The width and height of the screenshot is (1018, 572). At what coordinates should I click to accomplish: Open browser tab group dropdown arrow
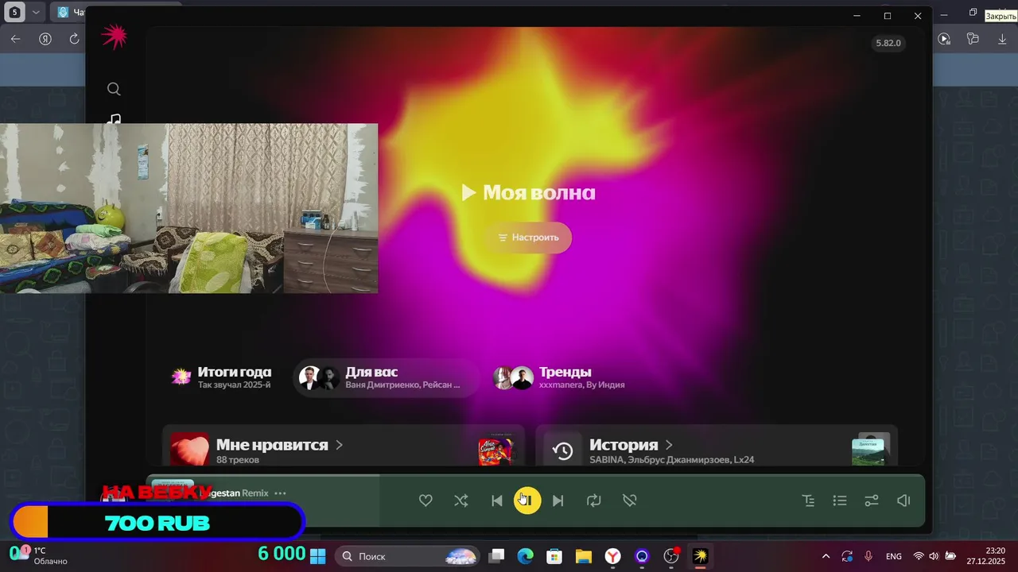(36, 13)
